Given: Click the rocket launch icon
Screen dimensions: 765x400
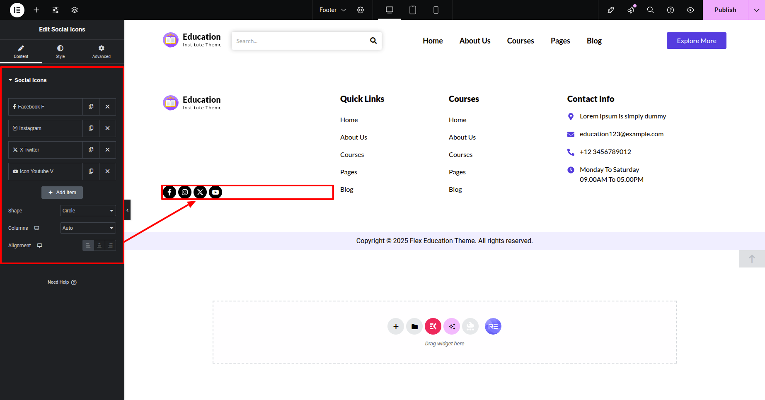Looking at the screenshot, I should pos(611,10).
